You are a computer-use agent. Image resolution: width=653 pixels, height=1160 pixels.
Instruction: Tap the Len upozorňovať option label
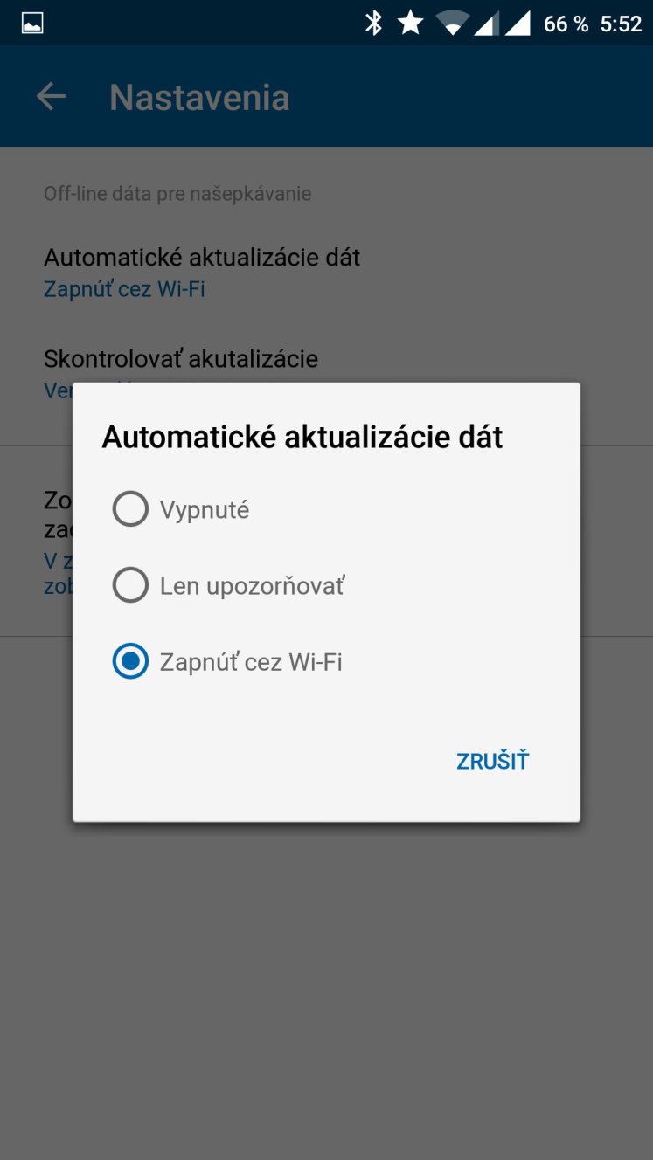click(252, 586)
